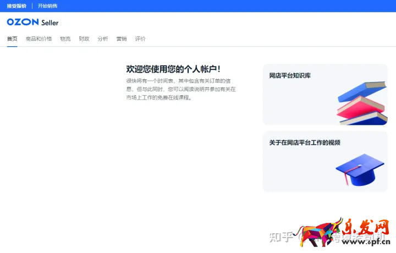Click the Seller label beside the logo
Viewport: 396px width, 253px height.
[50, 23]
